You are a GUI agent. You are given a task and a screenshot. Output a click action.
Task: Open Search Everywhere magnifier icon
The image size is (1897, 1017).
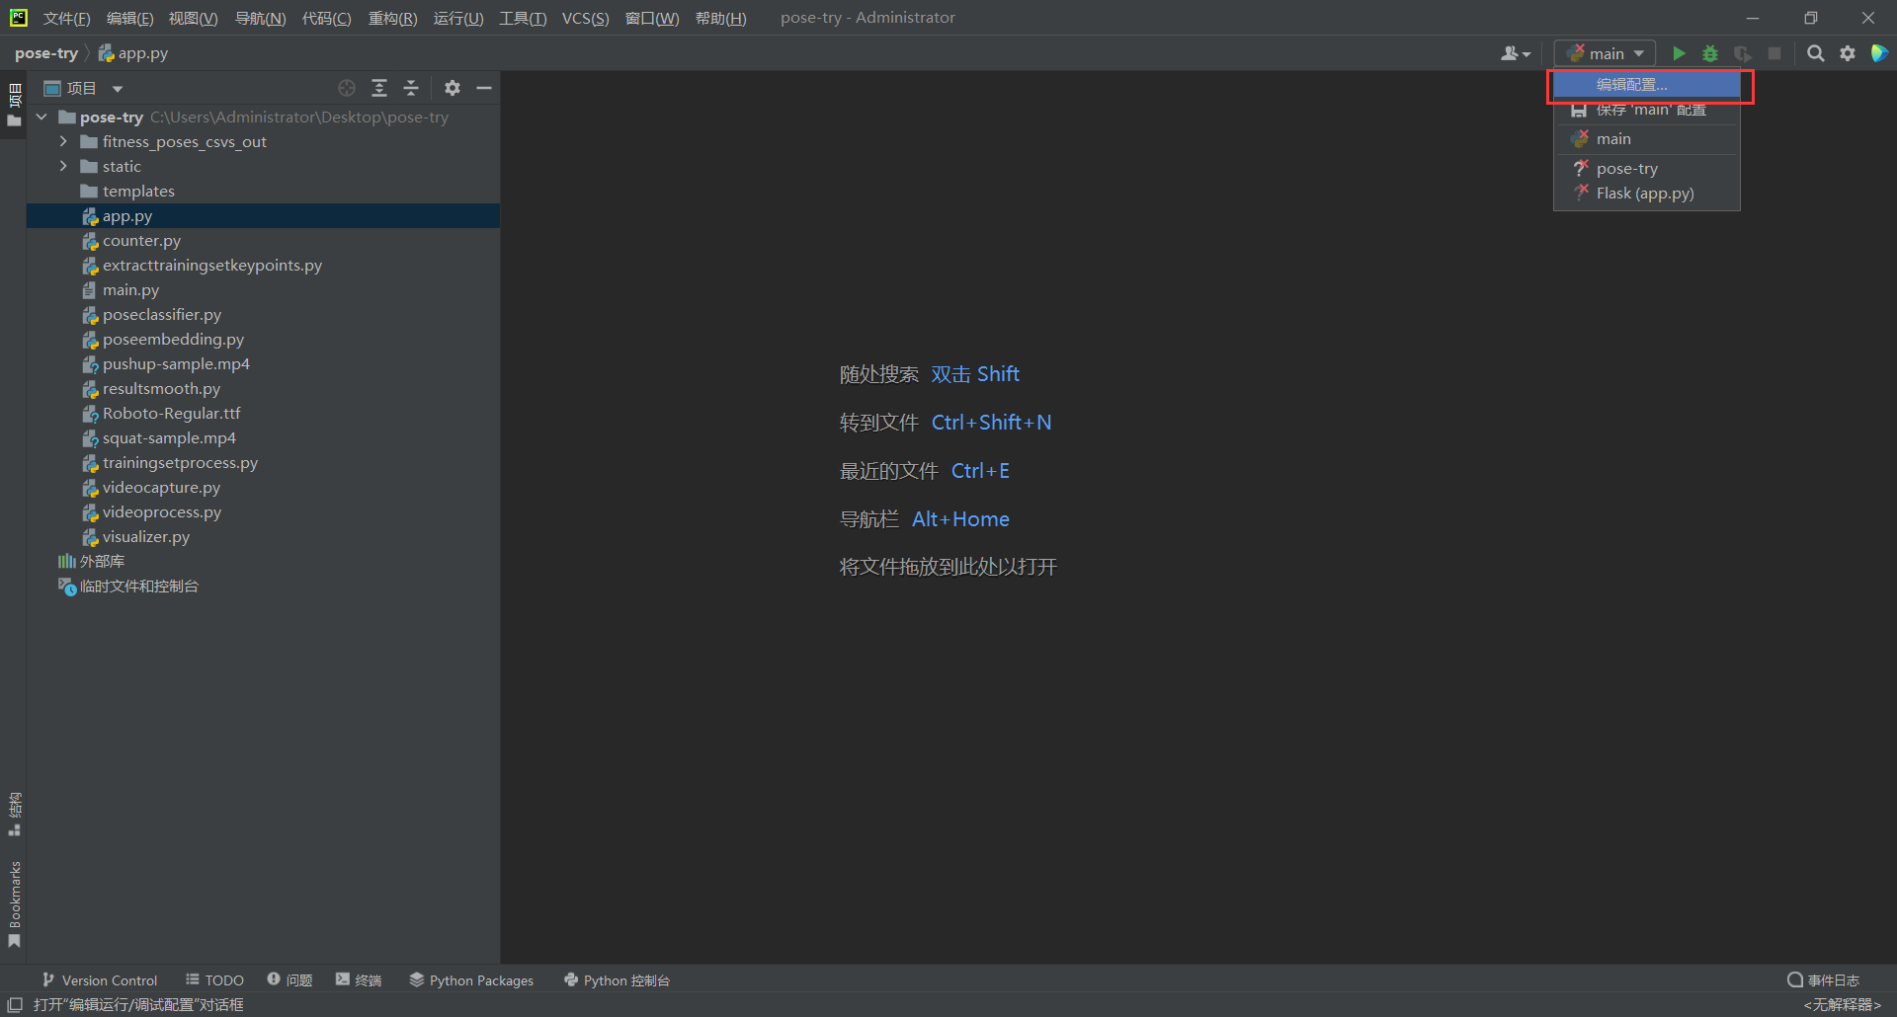coord(1816,53)
